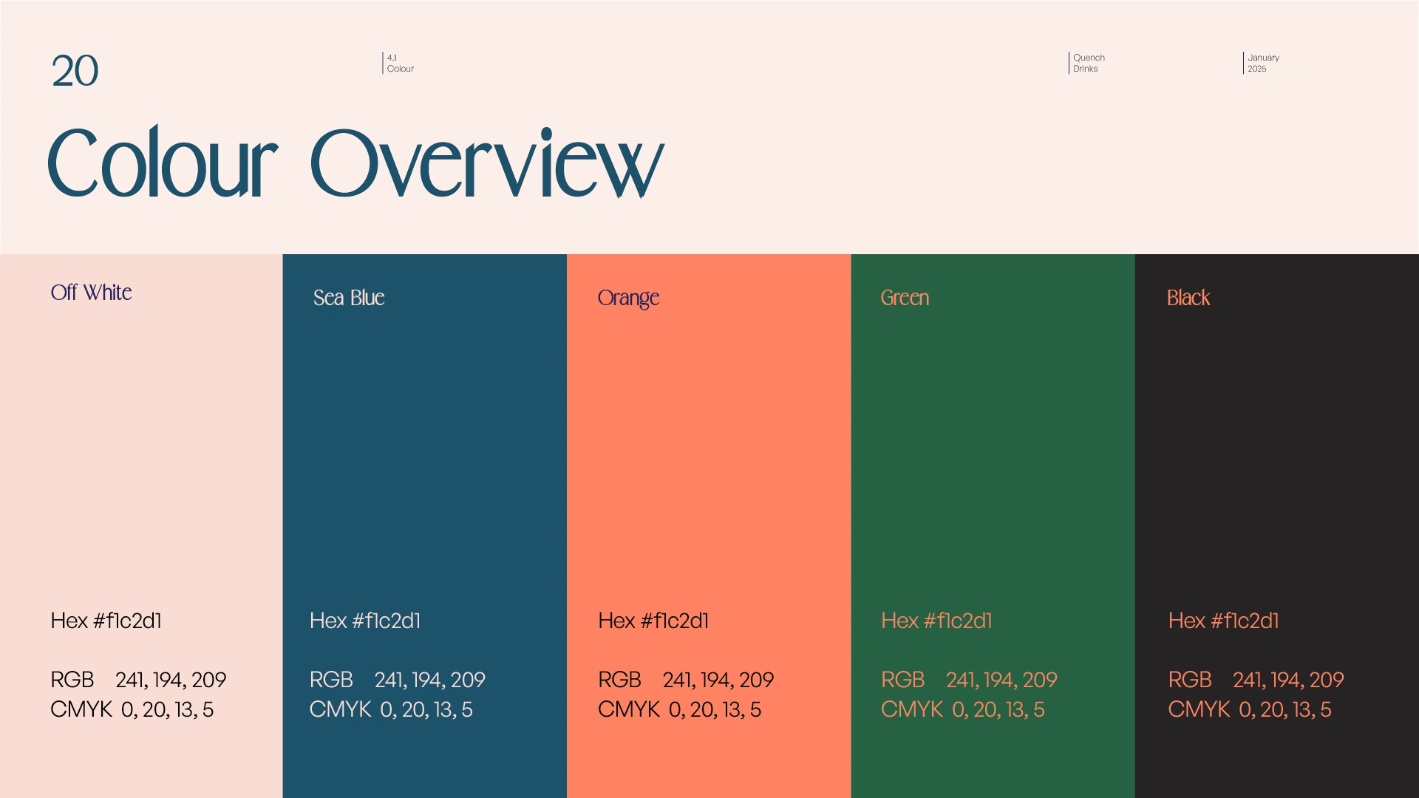Click the Orange title label
Image resolution: width=1419 pixels, height=798 pixels.
click(x=628, y=298)
